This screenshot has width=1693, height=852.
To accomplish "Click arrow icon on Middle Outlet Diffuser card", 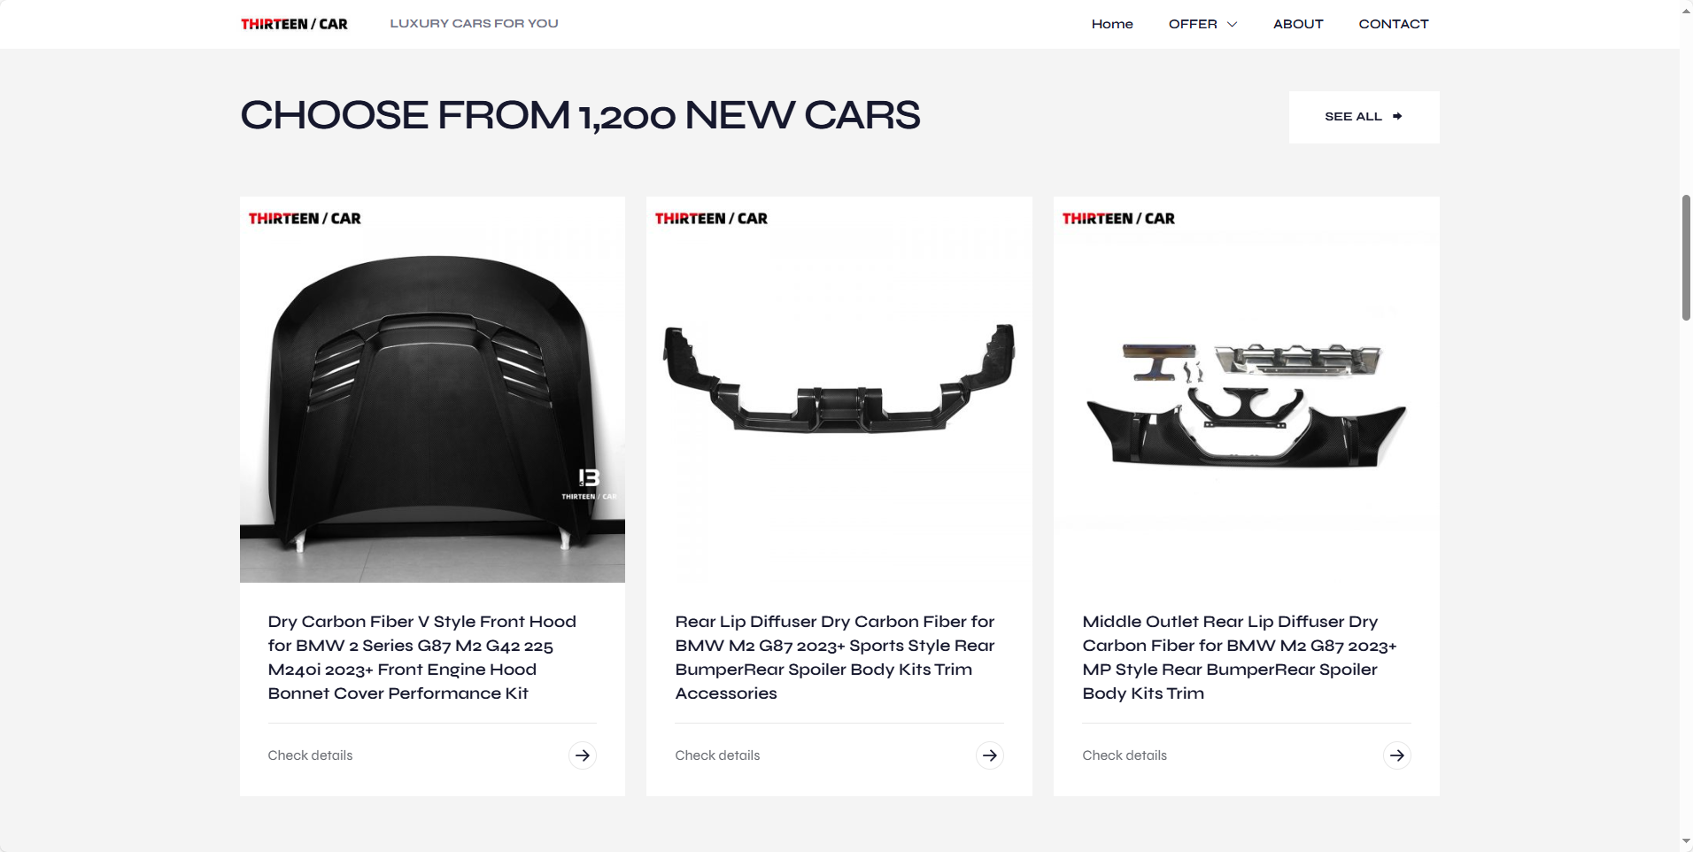I will [x=1396, y=755].
